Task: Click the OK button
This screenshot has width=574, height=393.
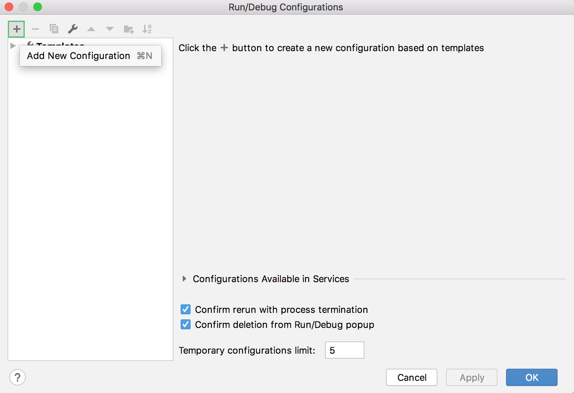Action: tap(531, 377)
